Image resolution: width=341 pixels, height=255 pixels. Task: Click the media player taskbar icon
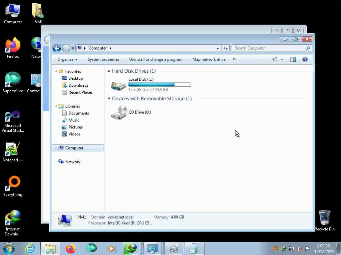coord(111,248)
